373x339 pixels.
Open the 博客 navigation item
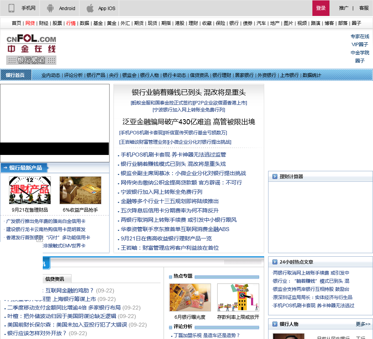(329, 23)
